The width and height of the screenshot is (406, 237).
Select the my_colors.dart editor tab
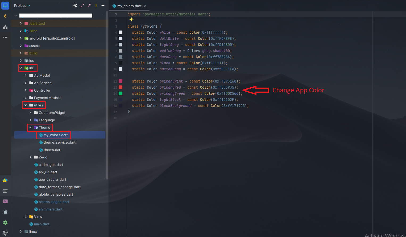point(129,6)
